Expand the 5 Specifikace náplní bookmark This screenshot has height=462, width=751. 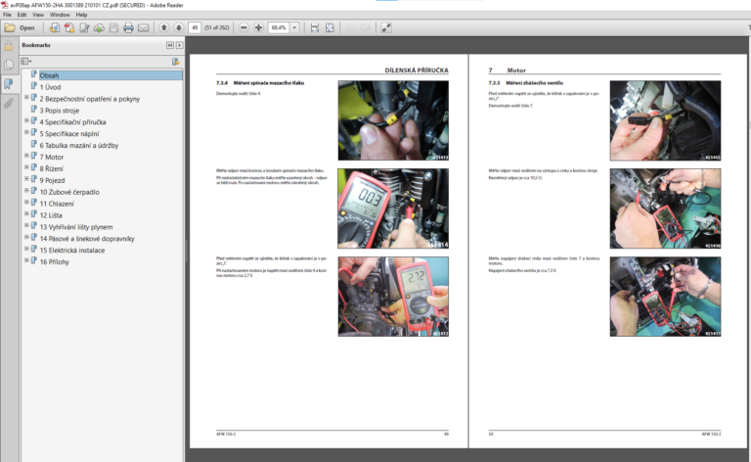(26, 132)
